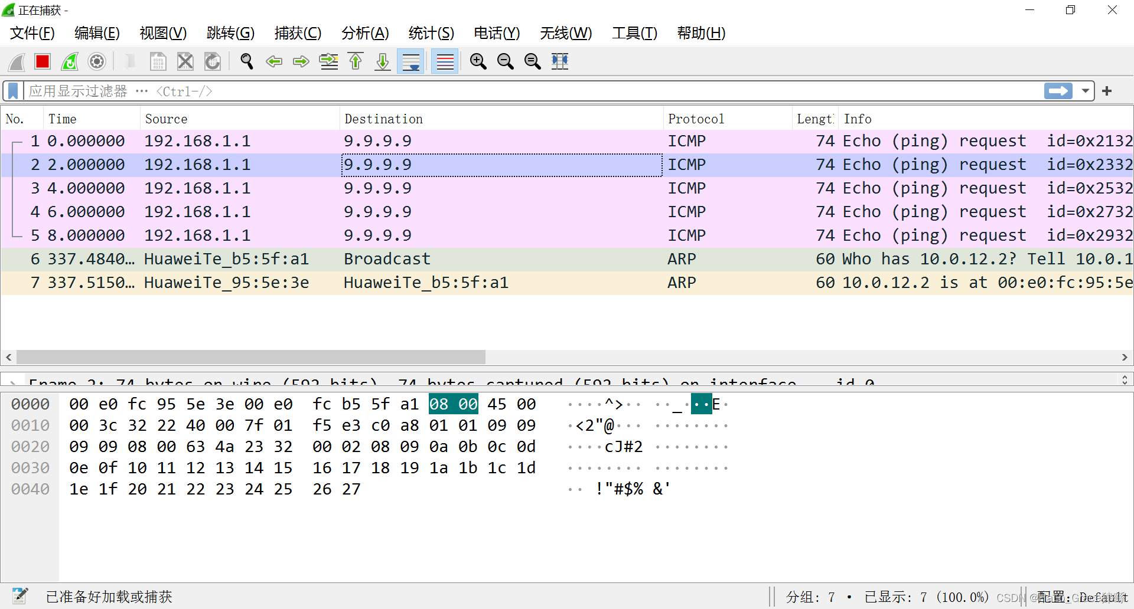This screenshot has width=1134, height=609.
Task: Open the 帮助(H) menu
Action: point(702,33)
